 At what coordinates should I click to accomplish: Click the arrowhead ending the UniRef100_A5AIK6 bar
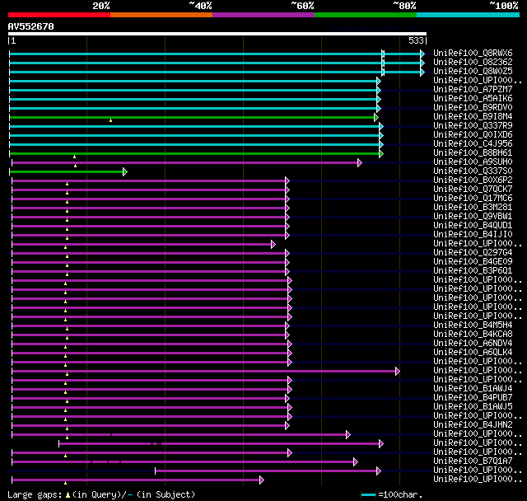click(x=379, y=99)
